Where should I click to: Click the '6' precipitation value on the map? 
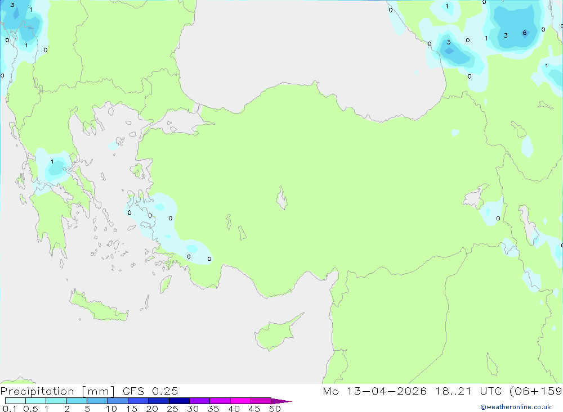pyautogui.click(x=524, y=33)
